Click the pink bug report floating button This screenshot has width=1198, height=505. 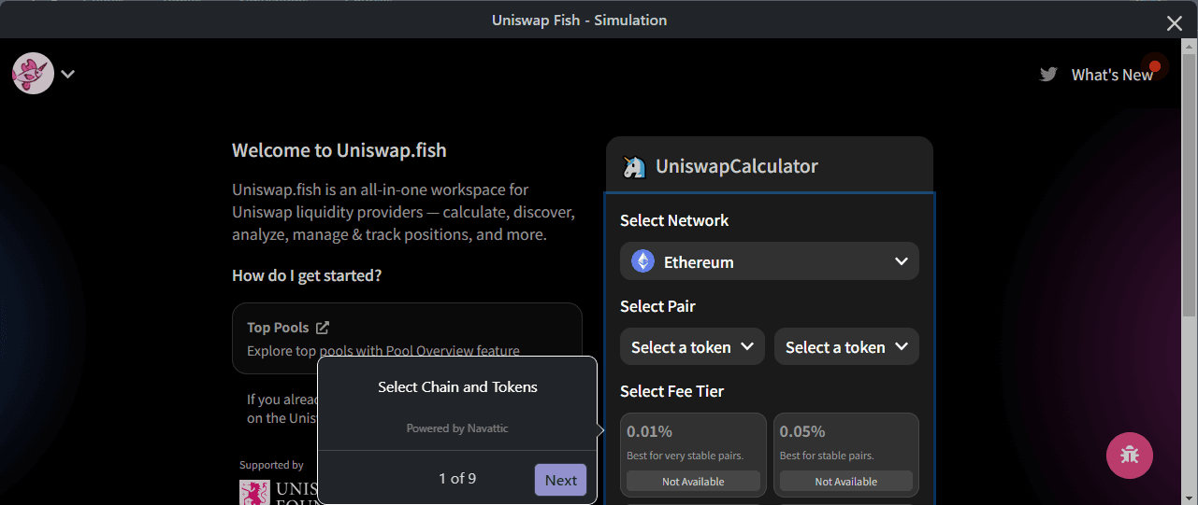click(x=1130, y=456)
